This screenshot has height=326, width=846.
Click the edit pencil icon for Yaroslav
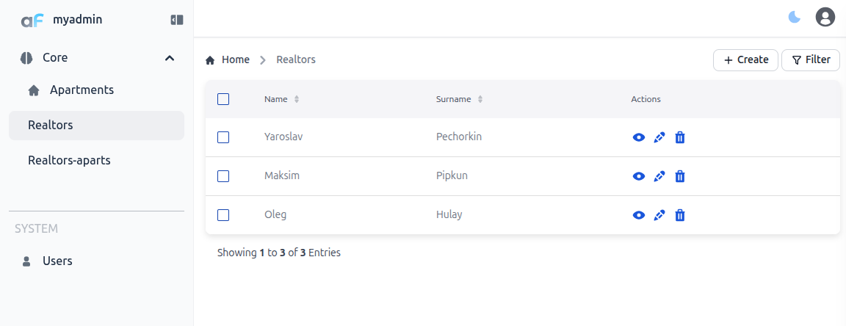(659, 137)
